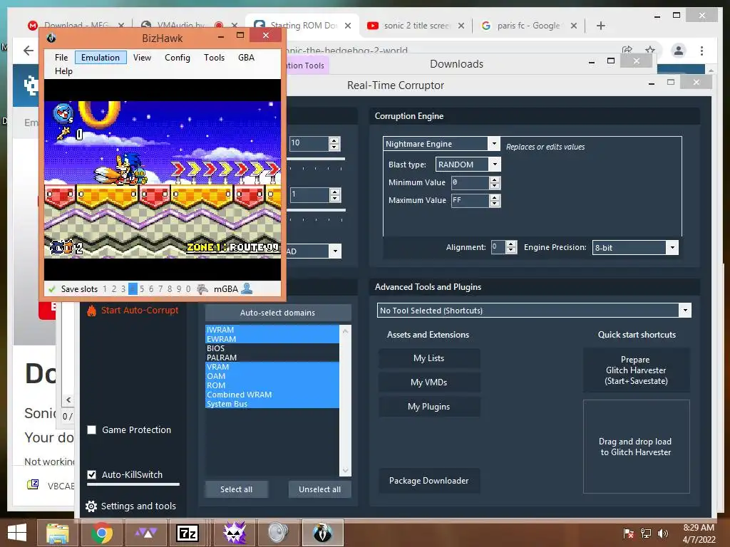This screenshot has width=730, height=547.
Task: Click the gear icon for Settings and tools
Action: (91, 506)
